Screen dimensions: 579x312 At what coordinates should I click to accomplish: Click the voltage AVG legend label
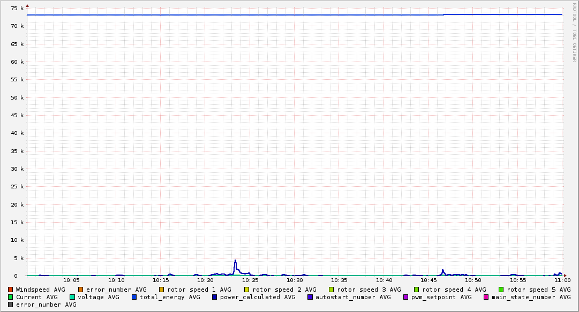point(98,297)
